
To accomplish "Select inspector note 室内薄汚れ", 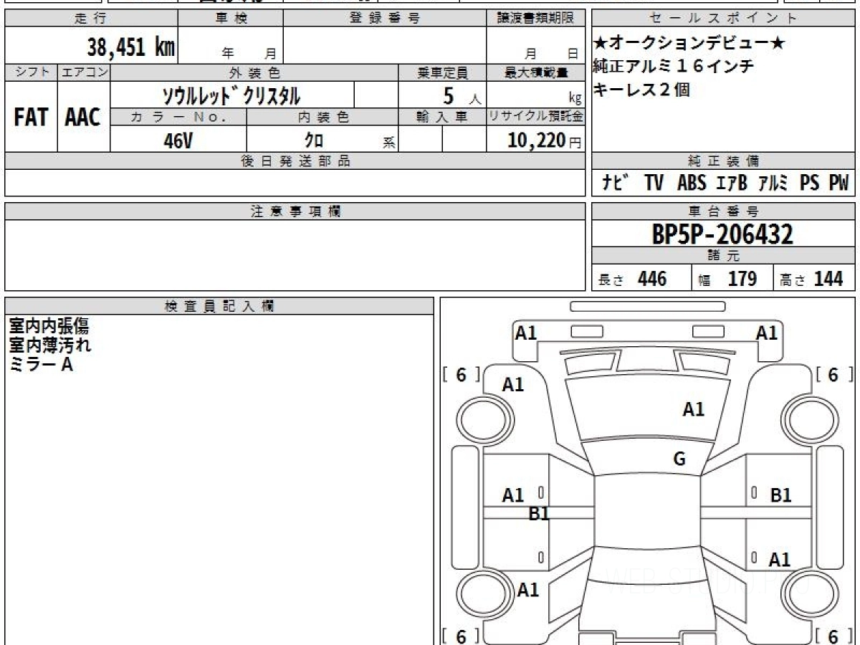I will (x=49, y=345).
